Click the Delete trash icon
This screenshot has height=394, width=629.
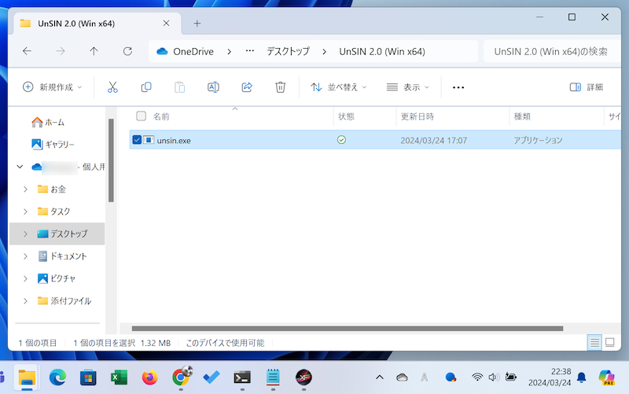[281, 87]
